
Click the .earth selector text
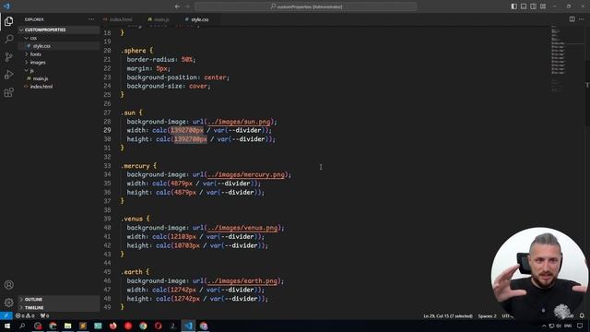coord(131,272)
